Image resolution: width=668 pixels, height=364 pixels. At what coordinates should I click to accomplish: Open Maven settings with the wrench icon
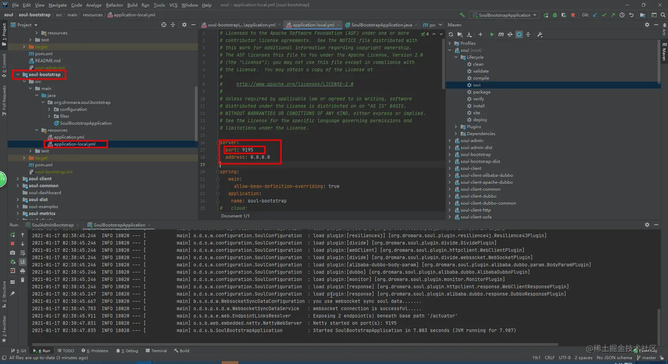click(540, 34)
